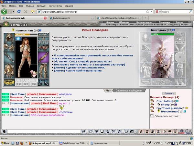Click the Благодать angel portrait image
The width and height of the screenshot is (194, 146).
163,56
